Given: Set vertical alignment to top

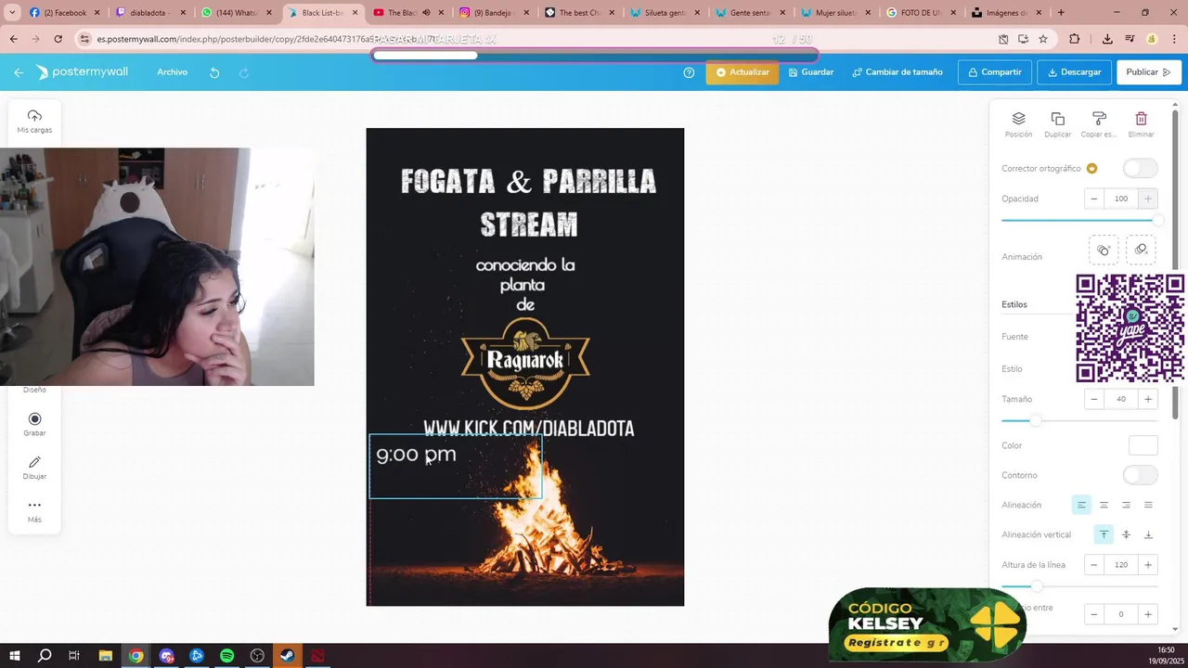Looking at the screenshot, I should click(x=1104, y=534).
